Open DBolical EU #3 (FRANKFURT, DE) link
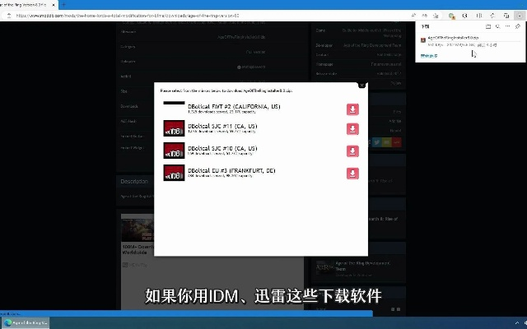This screenshot has height=329, width=527. pos(231,170)
